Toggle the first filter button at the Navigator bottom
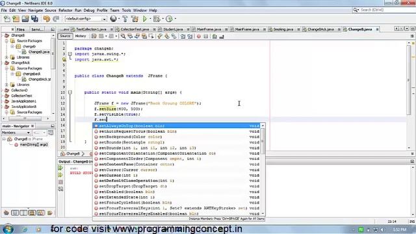 (6, 213)
